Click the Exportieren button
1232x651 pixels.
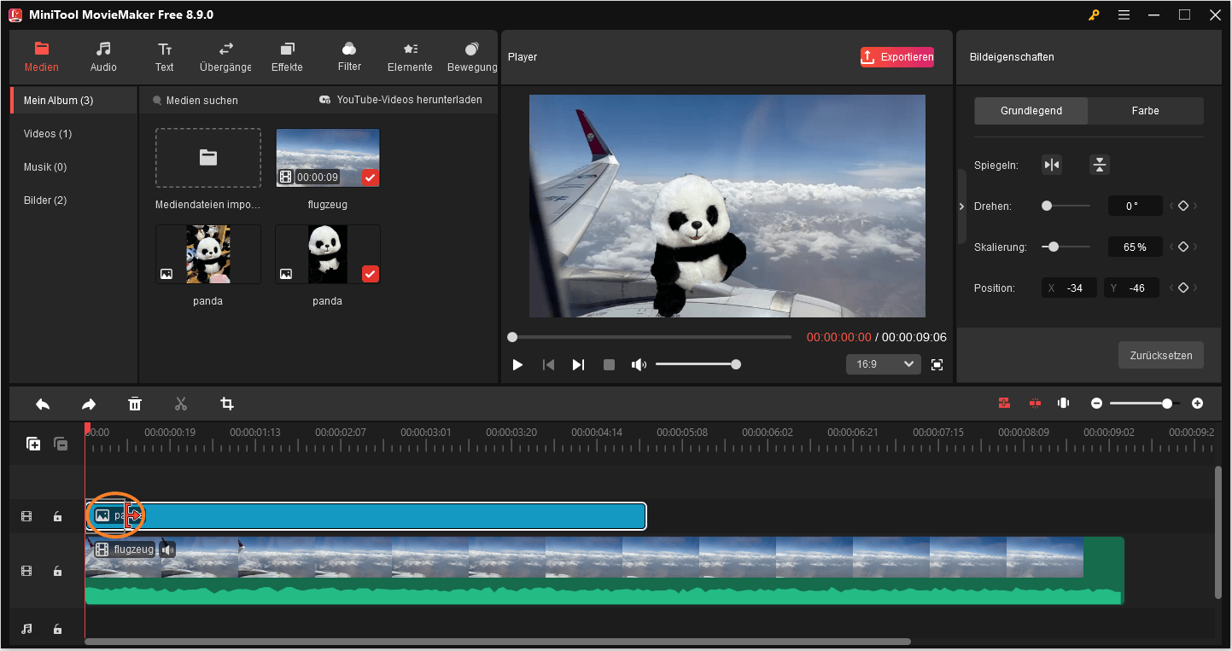point(896,57)
